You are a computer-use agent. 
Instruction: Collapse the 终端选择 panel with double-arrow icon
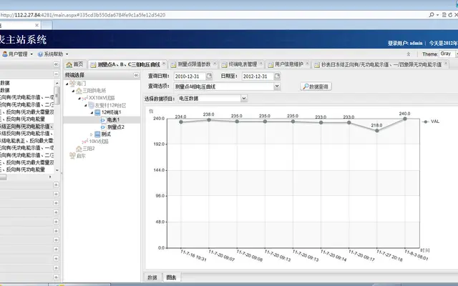pyautogui.click(x=136, y=75)
